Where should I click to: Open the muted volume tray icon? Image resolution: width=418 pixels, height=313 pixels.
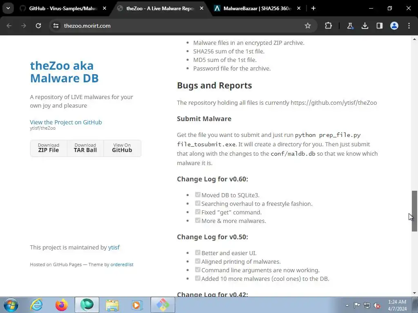(x=377, y=305)
